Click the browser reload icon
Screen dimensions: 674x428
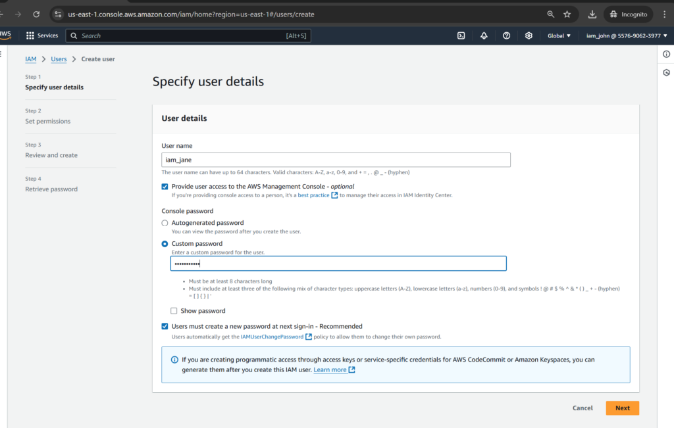[36, 14]
